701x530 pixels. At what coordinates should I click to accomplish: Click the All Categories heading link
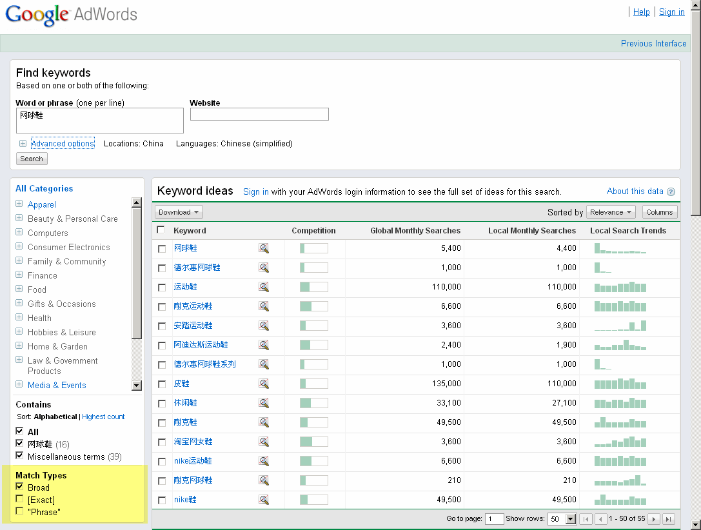click(44, 188)
